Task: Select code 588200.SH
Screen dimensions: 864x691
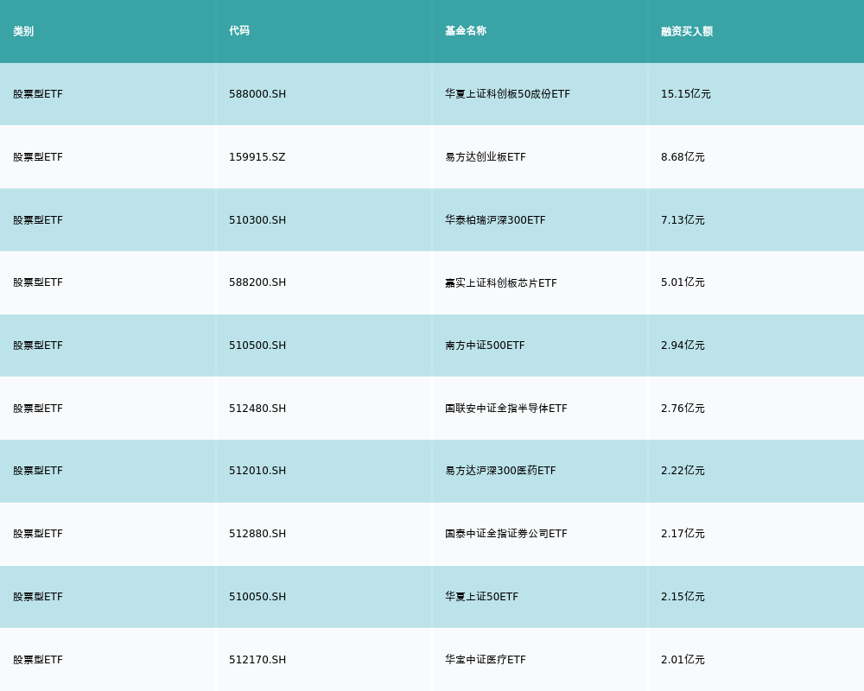Action: coord(257,282)
